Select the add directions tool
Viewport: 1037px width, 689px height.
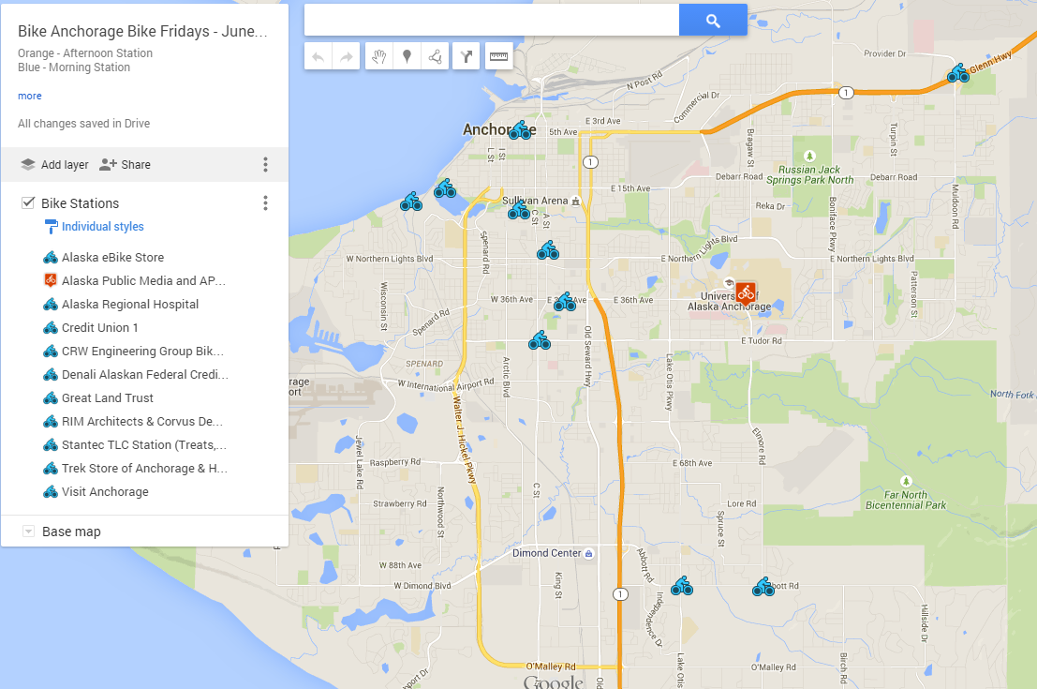point(467,57)
